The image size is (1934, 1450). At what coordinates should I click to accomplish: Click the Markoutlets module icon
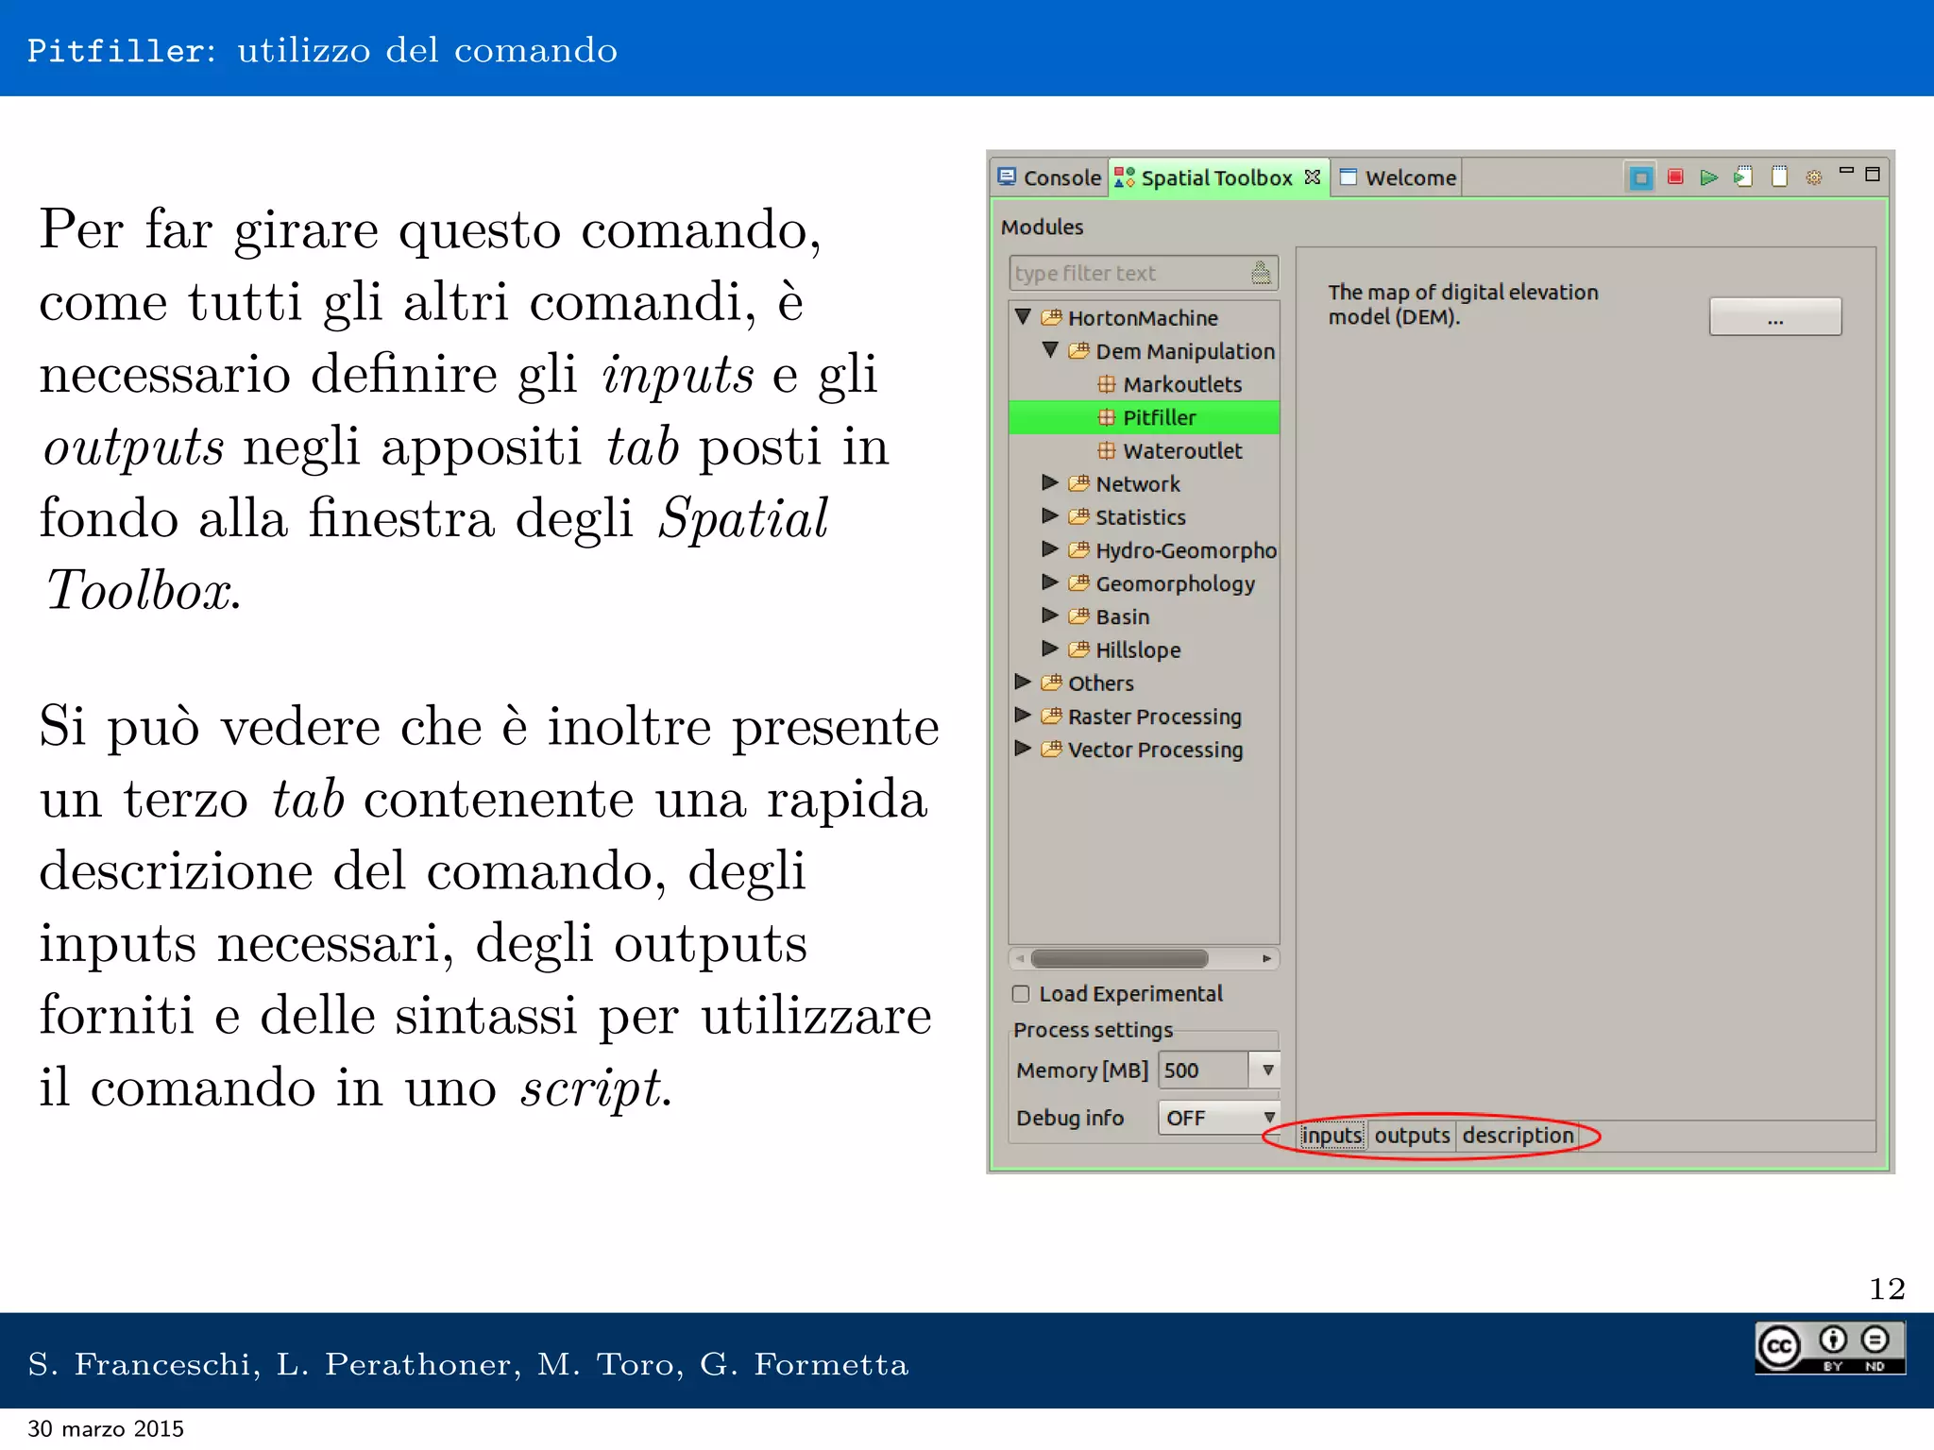1107,384
